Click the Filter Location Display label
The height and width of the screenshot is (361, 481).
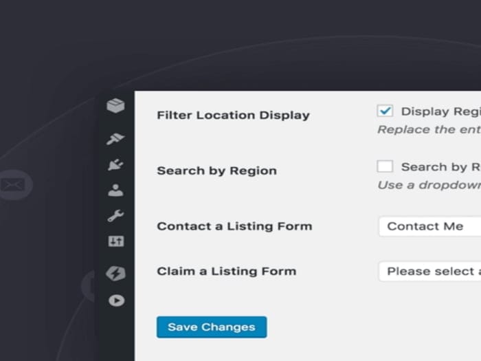pyautogui.click(x=233, y=115)
